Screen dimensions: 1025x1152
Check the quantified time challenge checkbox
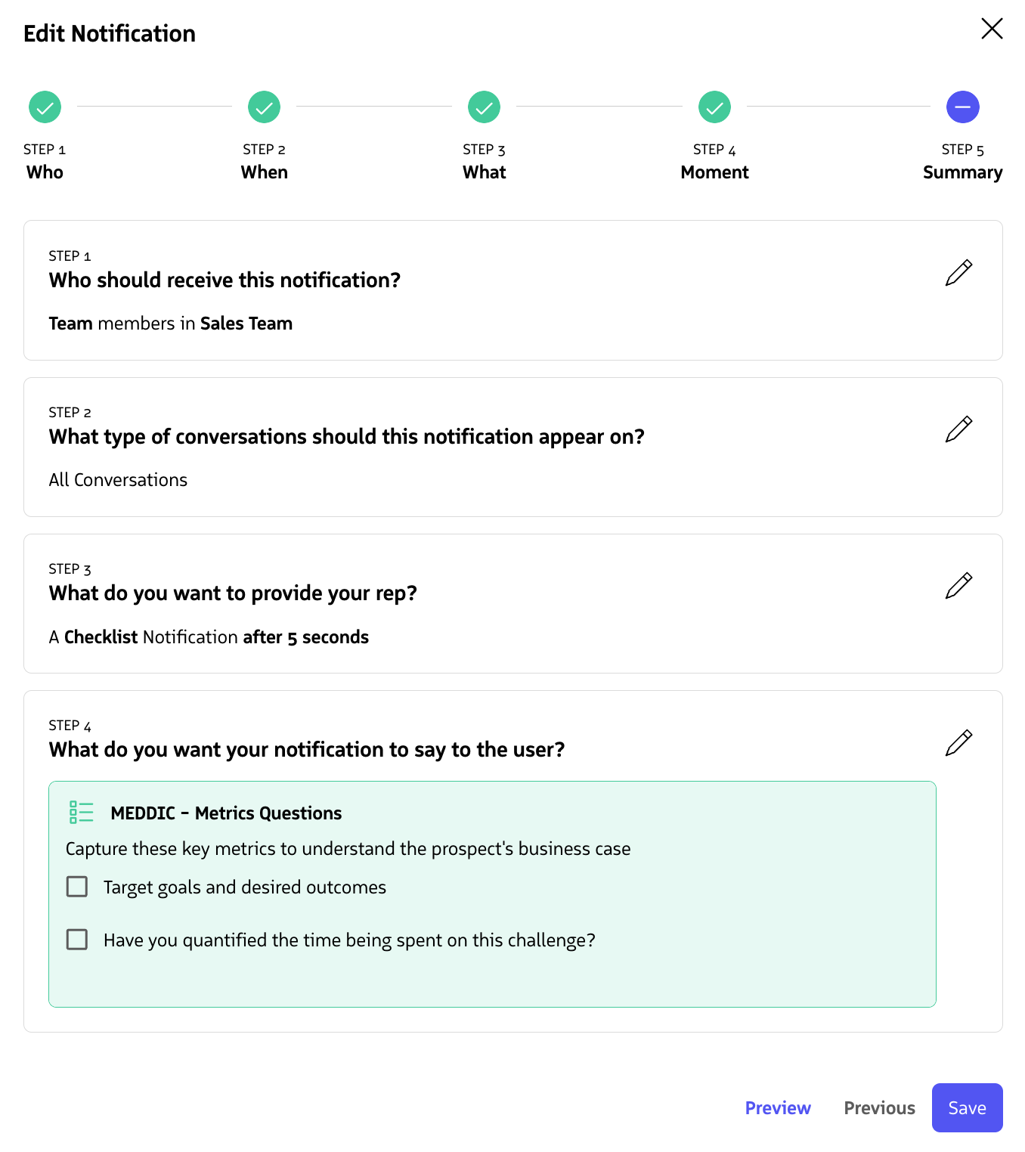coord(76,939)
